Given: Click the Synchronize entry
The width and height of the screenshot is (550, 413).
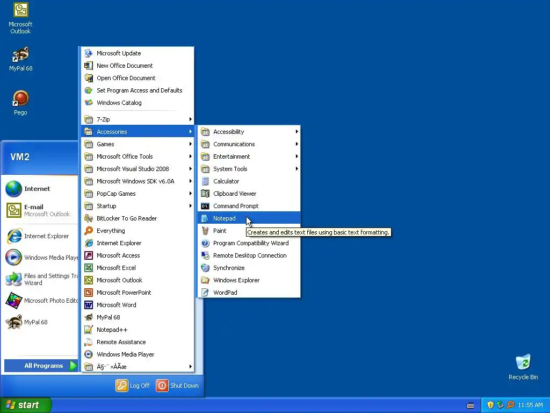Looking at the screenshot, I should point(249,268).
